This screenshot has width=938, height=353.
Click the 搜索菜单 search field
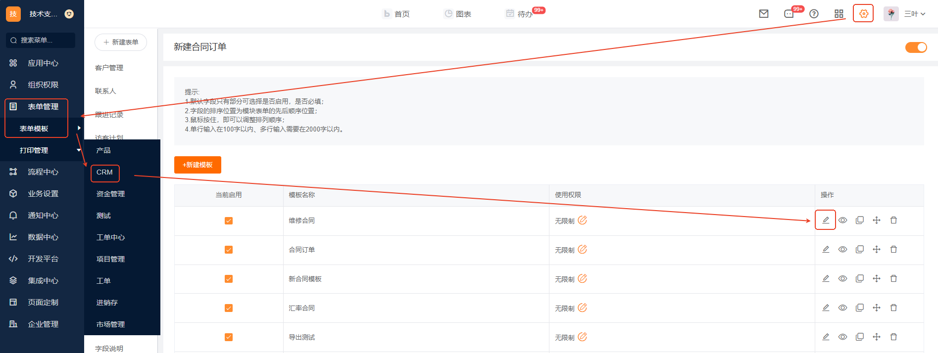click(41, 41)
